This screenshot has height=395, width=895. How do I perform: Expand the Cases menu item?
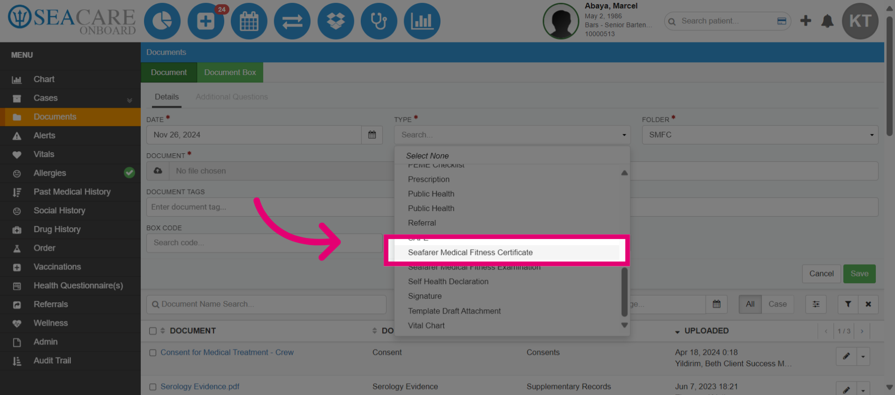coord(70,98)
